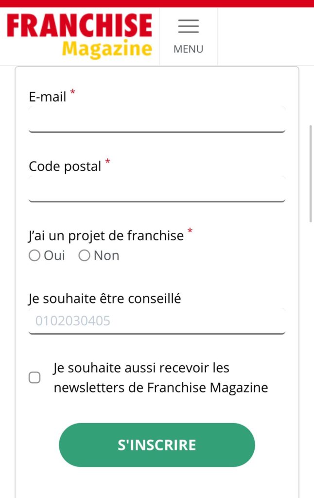Screen dimensions: 314x498
Task: Click the page scrollbar thumb
Action: (x=311, y=174)
